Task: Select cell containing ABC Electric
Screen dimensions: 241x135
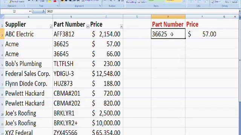Action: (x=29, y=34)
